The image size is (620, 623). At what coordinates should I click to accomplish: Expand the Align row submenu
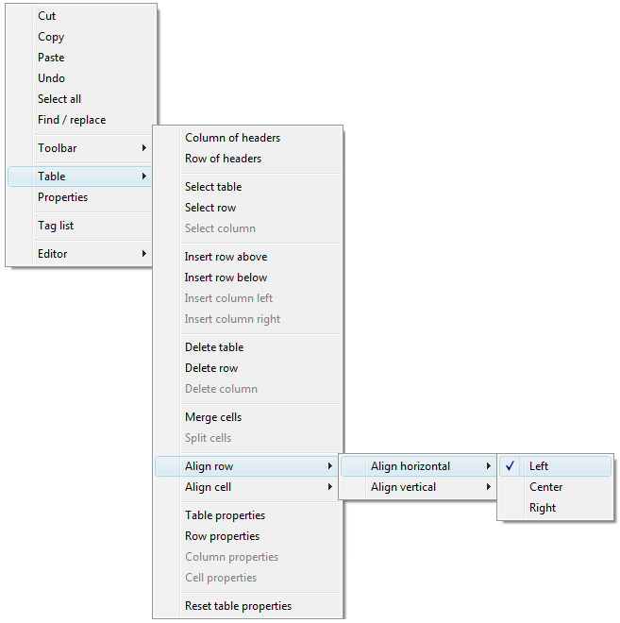tap(246, 466)
